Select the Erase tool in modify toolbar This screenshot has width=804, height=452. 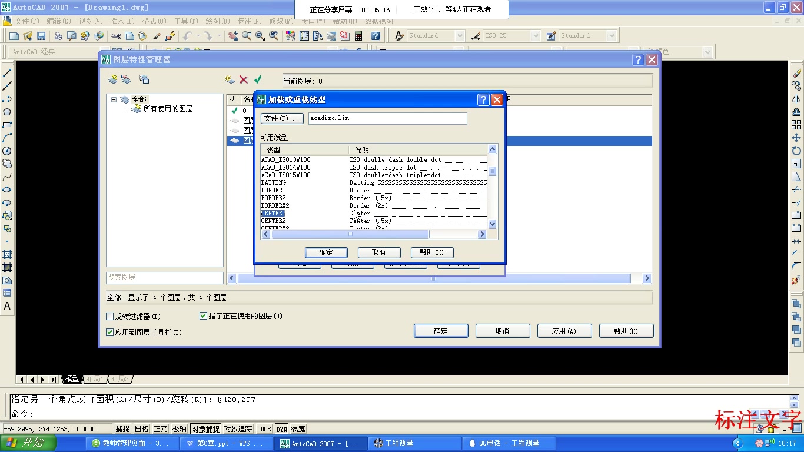[796, 73]
